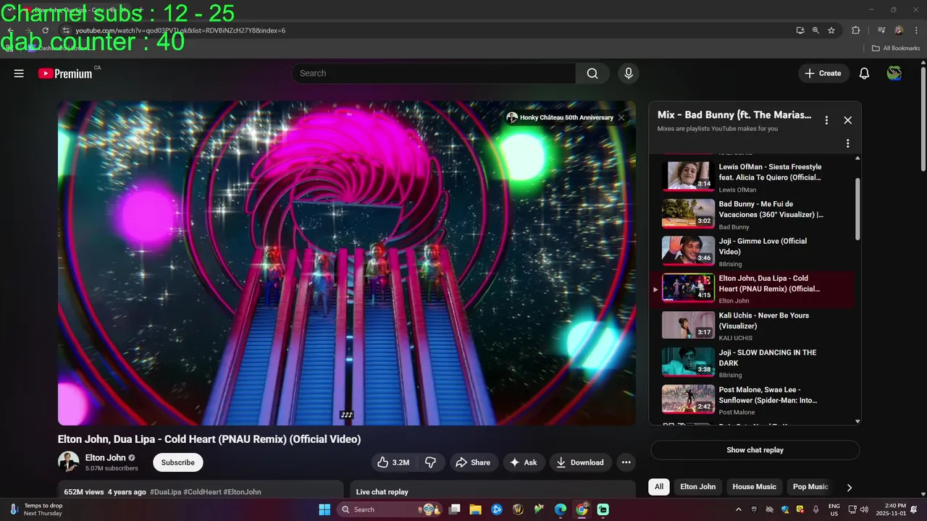The image size is (927, 521).
Task: Click the #EltonJohn hashtag
Action: pyautogui.click(x=242, y=492)
